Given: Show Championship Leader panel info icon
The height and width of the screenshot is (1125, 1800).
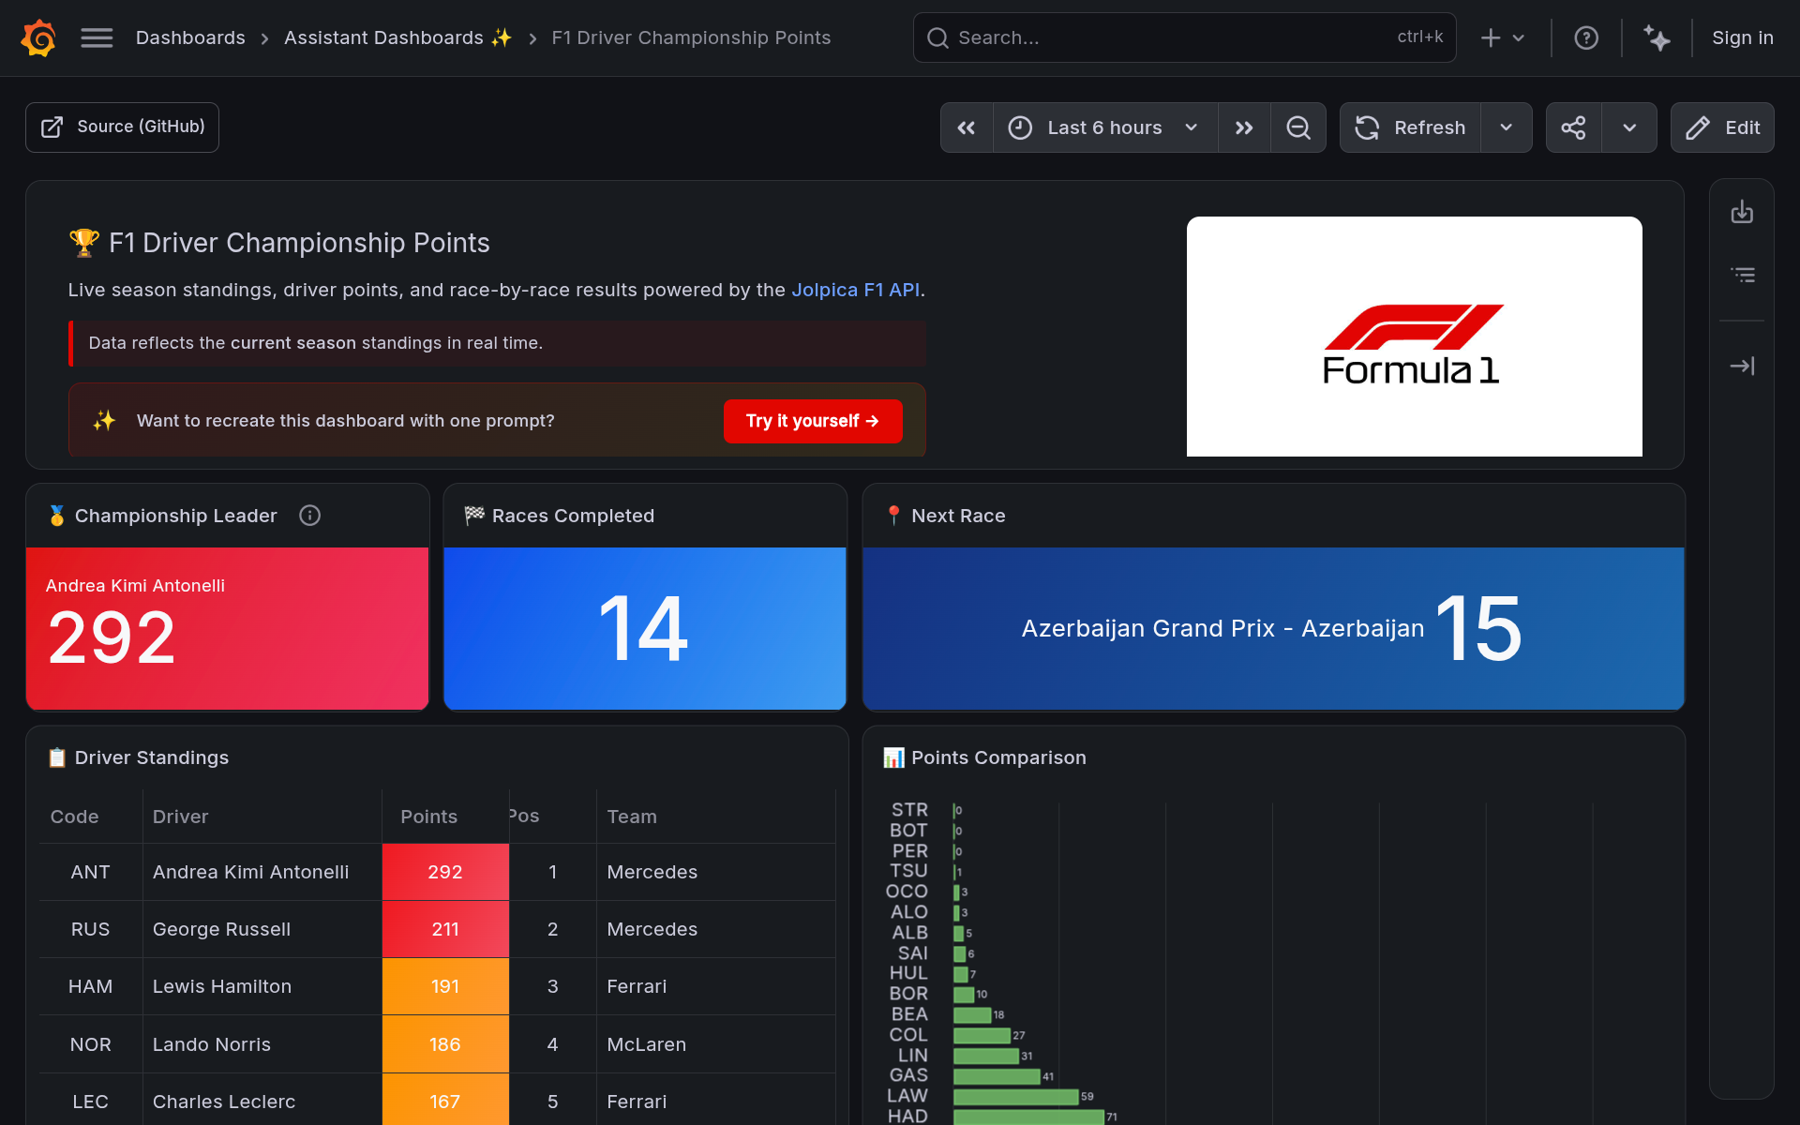Looking at the screenshot, I should tap(309, 516).
